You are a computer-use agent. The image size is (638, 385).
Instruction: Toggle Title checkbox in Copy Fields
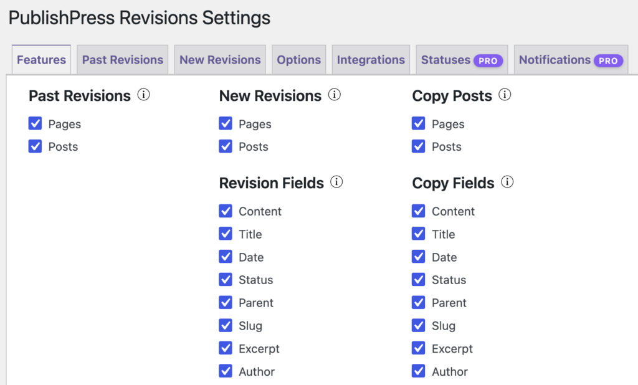point(418,234)
